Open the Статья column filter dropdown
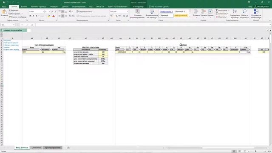Screen dimensions: 272x153 40,50
